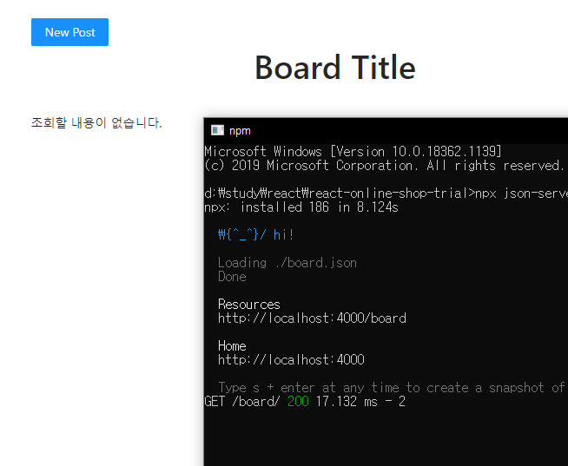Click the npm console window icon
Image resolution: width=568 pixels, height=466 pixels.
tap(217, 130)
